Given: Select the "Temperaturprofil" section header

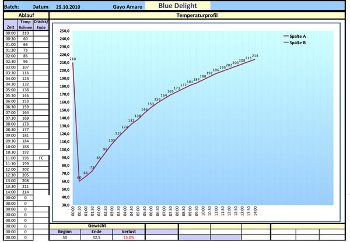Looking at the screenshot, I should coord(197,15).
